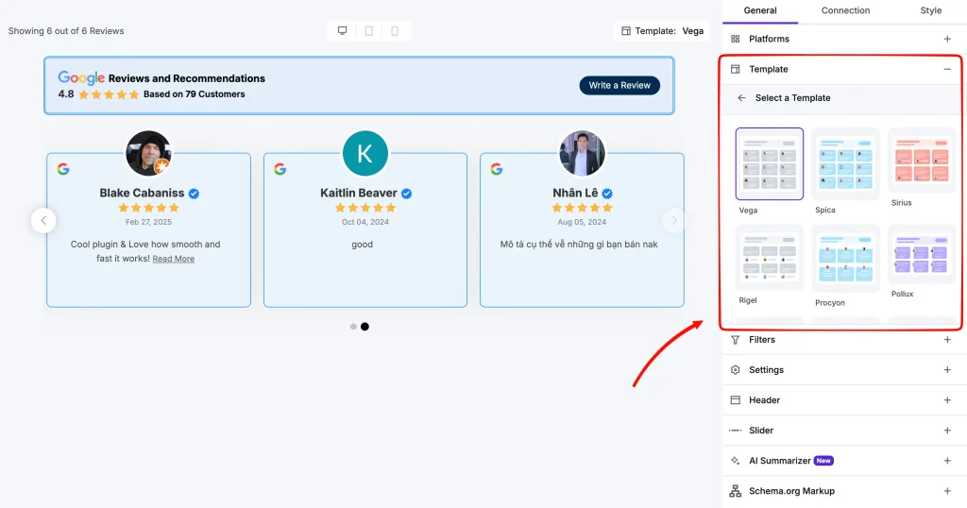Click verified badge next to Kaitlin Beaver

[x=406, y=194]
